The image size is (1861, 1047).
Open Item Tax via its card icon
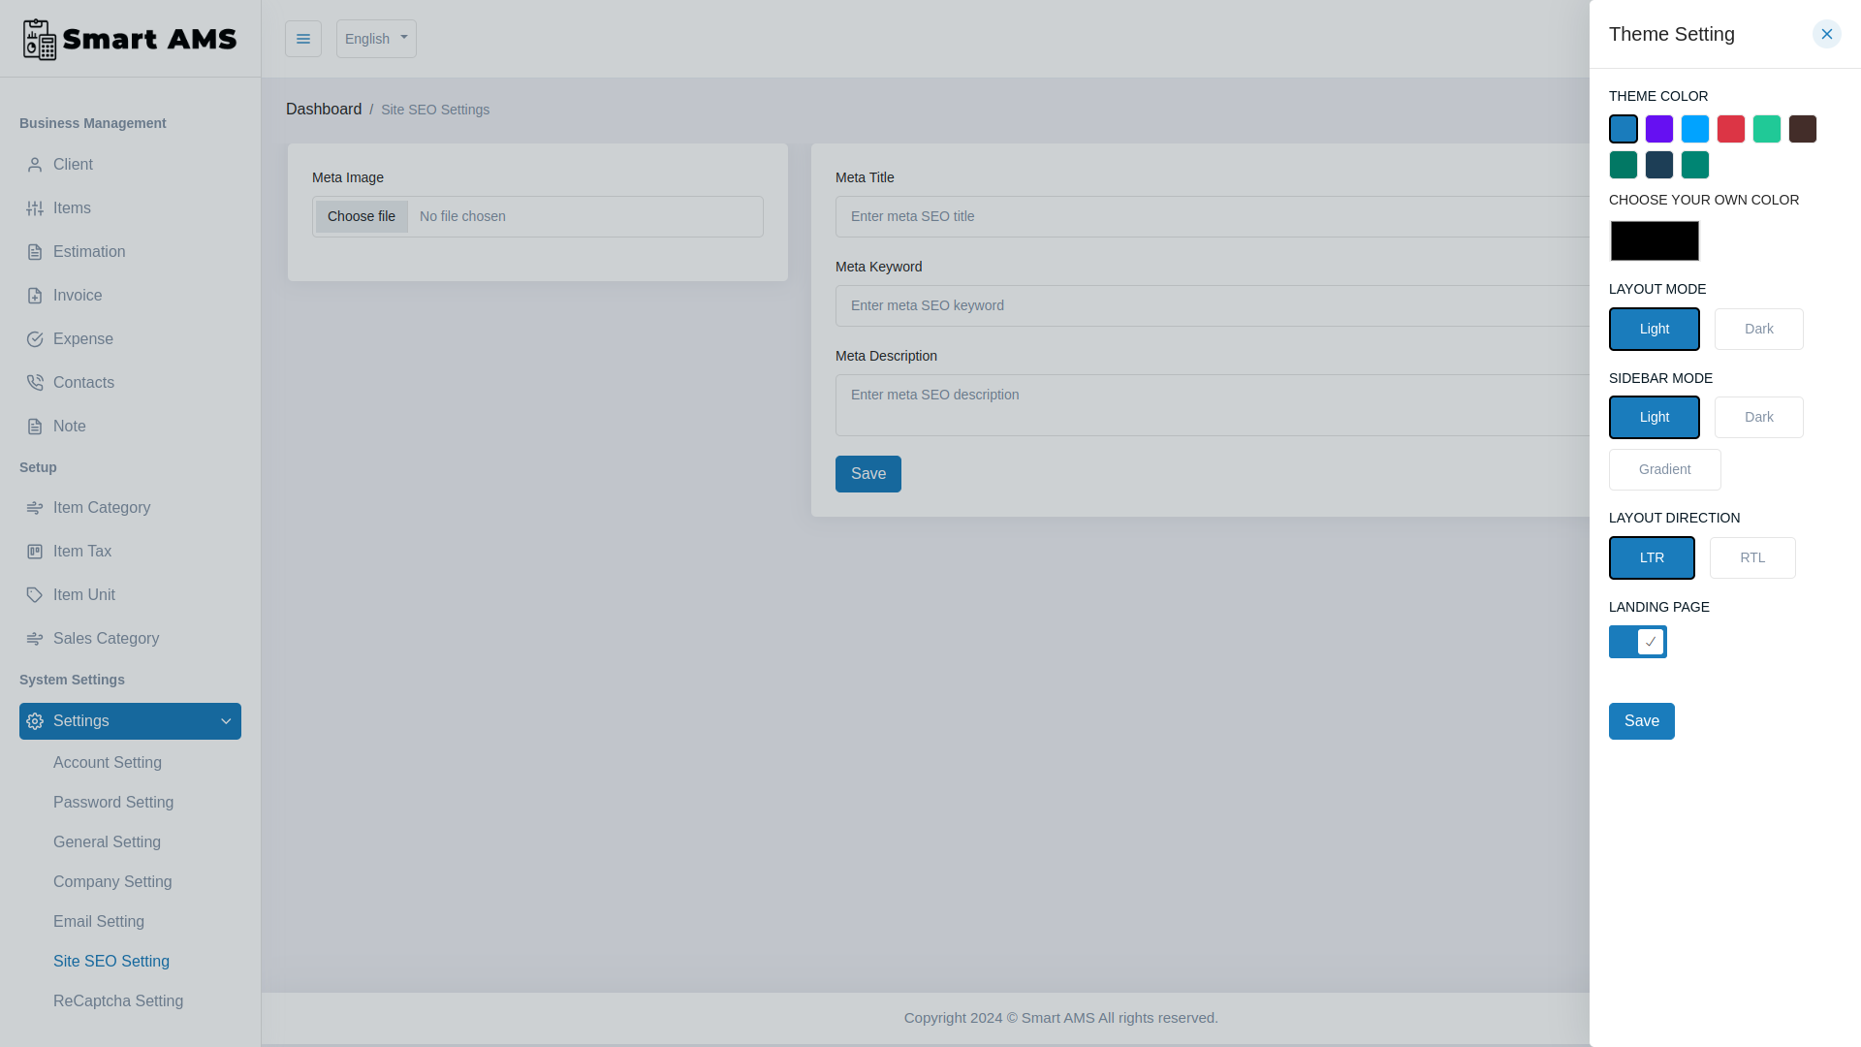(x=35, y=551)
